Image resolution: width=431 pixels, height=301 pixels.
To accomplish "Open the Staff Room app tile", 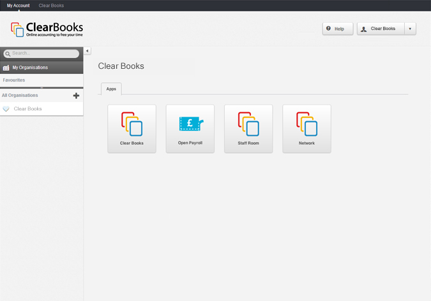I will 248,128.
